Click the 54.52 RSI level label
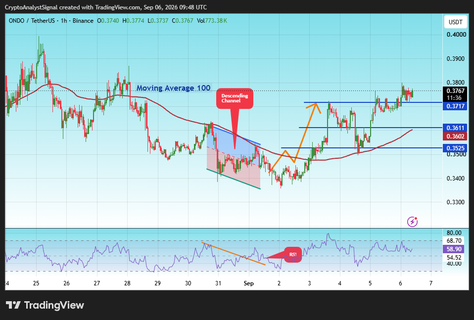The height and width of the screenshot is (320, 474). click(454, 258)
